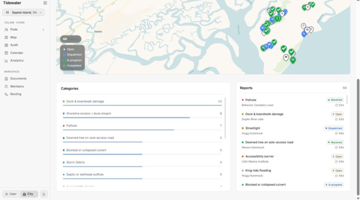Click the clock icon next to 52d
The width and height of the screenshot is (360, 200).
[336, 105]
